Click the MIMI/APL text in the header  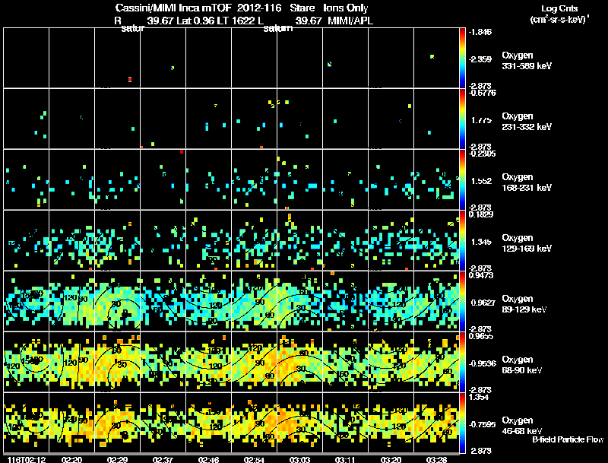(x=350, y=21)
